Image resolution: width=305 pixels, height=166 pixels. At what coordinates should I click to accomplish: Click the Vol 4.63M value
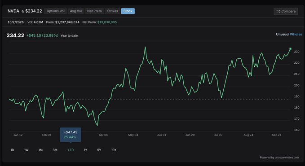click(38, 22)
